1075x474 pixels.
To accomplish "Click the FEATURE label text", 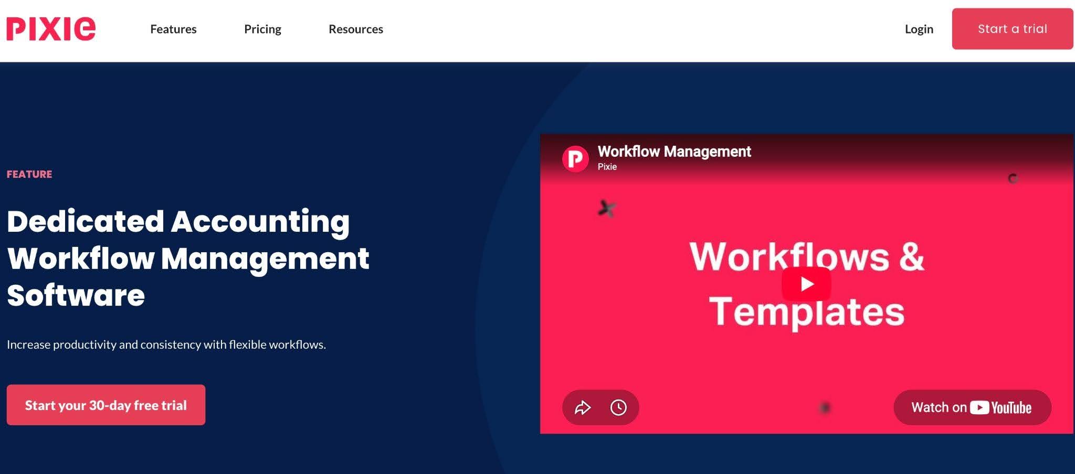I will [29, 174].
